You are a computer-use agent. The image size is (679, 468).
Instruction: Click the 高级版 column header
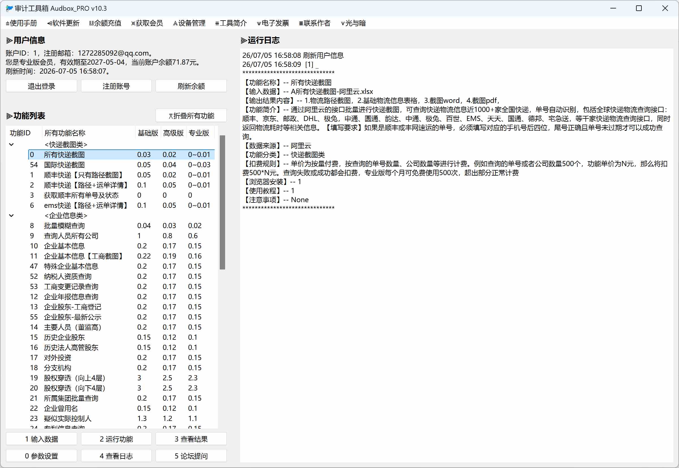(x=174, y=133)
